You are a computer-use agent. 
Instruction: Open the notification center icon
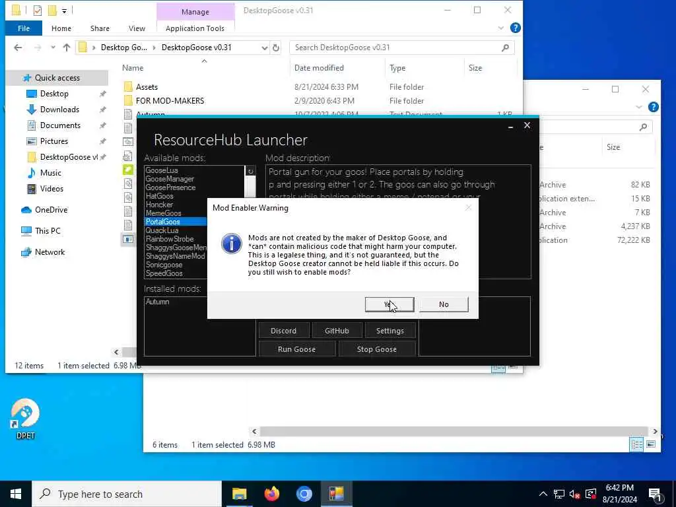[655, 494]
